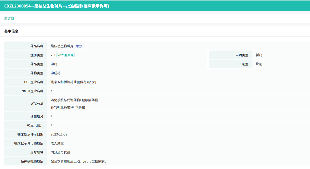The image size is (310, 169).
Task: Click the ATC分类 field label
Action: [37, 104]
